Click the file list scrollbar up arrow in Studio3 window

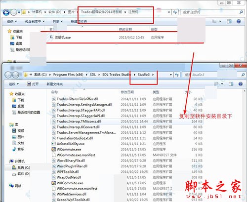[x=245, y=91]
